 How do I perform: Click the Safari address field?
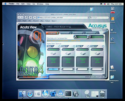(x=62, y=18)
